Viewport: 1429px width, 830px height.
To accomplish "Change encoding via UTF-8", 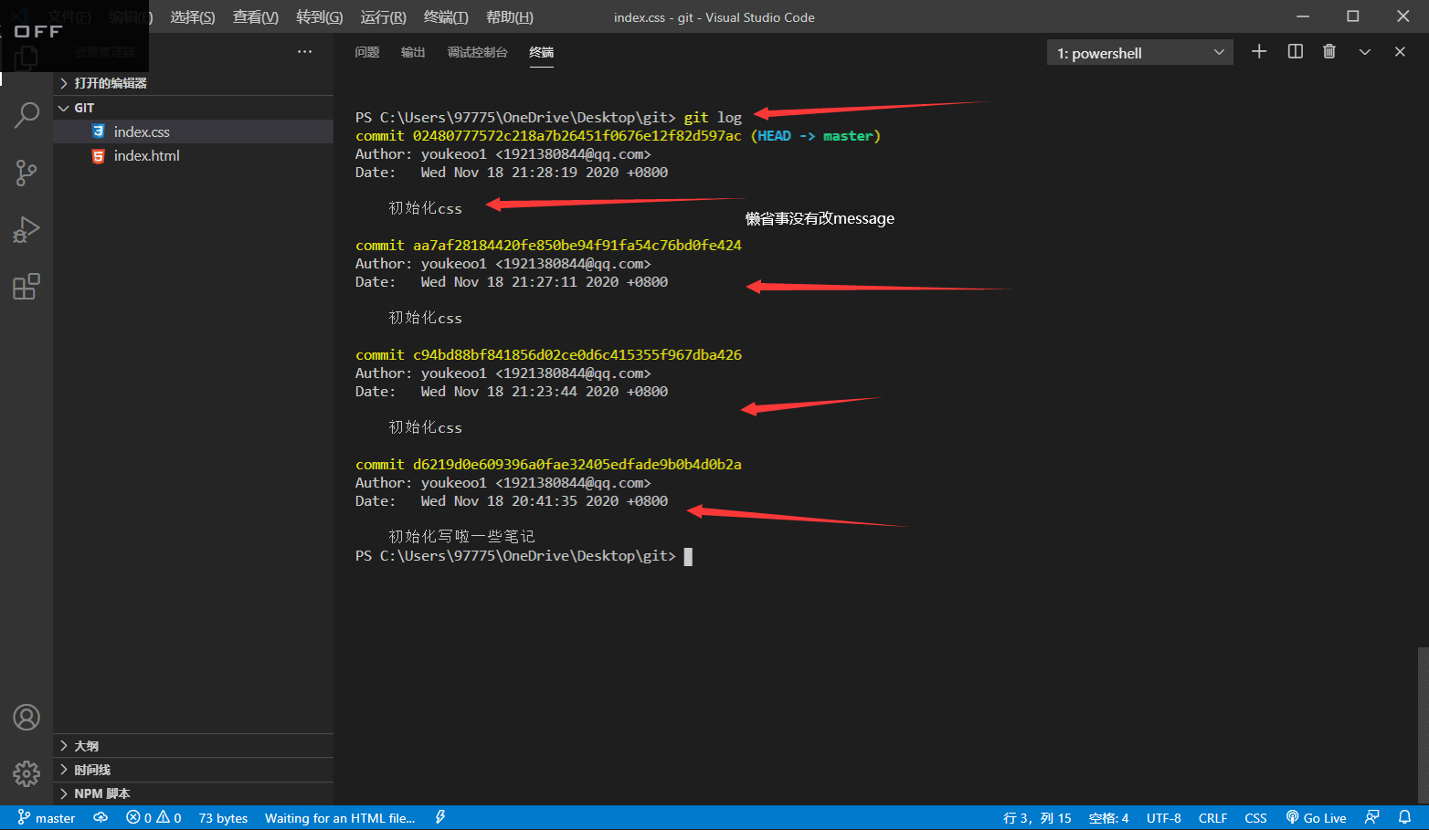I will coord(1164,818).
